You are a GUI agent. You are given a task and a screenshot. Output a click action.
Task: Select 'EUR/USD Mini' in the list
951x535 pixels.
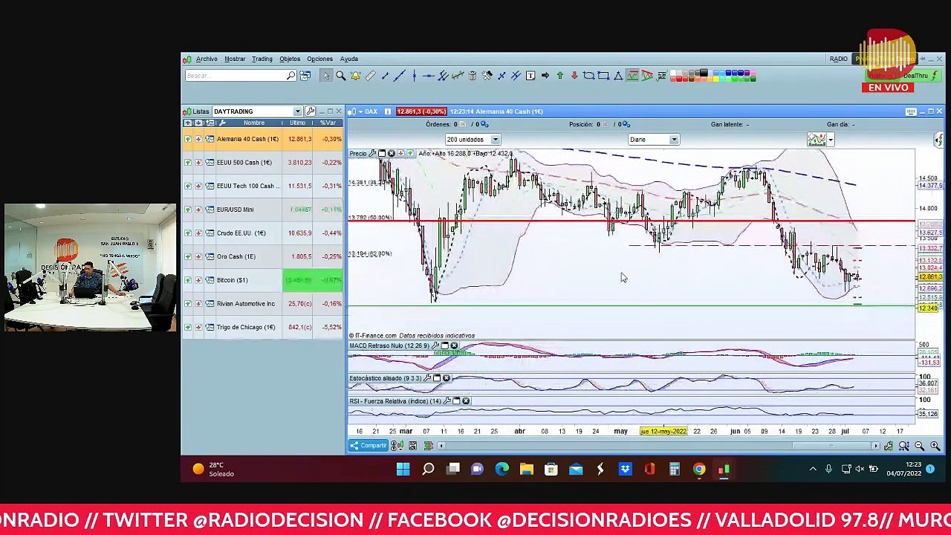click(x=235, y=210)
